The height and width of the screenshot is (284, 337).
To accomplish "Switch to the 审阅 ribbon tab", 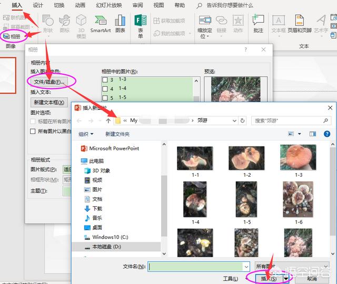I will [x=138, y=5].
